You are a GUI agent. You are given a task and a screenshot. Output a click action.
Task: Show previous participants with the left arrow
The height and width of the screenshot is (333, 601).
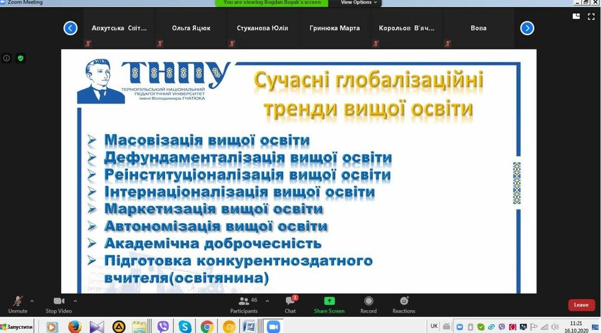pyautogui.click(x=70, y=28)
